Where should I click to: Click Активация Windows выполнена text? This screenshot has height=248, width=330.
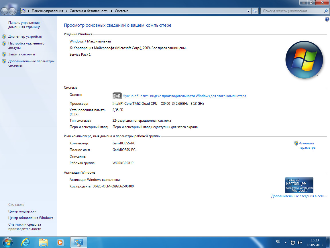pos(95,180)
